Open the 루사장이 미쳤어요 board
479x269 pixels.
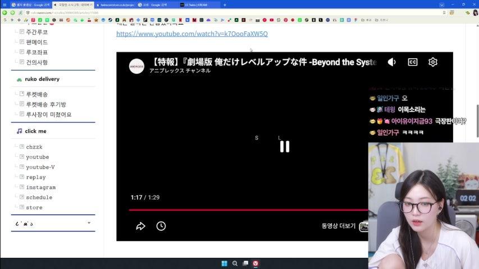(48, 114)
